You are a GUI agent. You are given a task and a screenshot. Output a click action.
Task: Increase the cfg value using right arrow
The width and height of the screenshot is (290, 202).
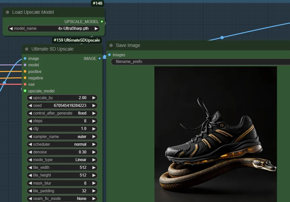[x=94, y=129]
